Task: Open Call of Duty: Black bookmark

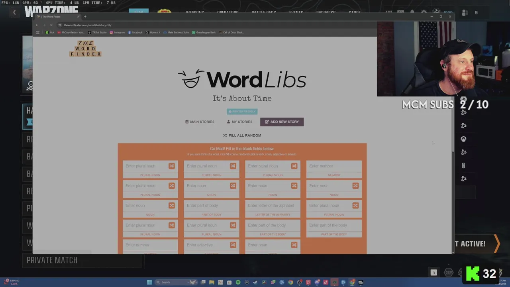Action: [x=231, y=32]
